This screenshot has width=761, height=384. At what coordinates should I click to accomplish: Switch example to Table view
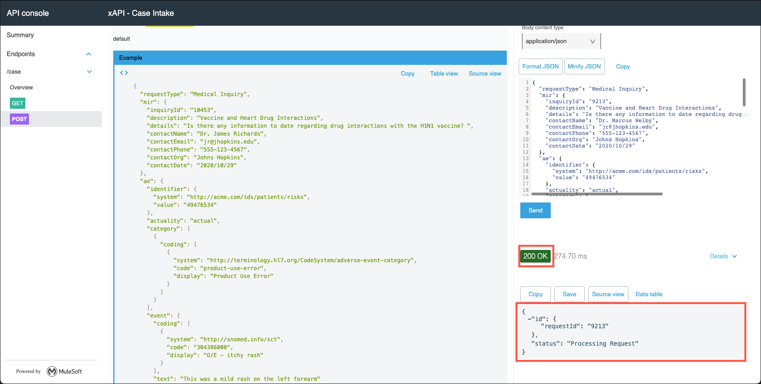(443, 74)
